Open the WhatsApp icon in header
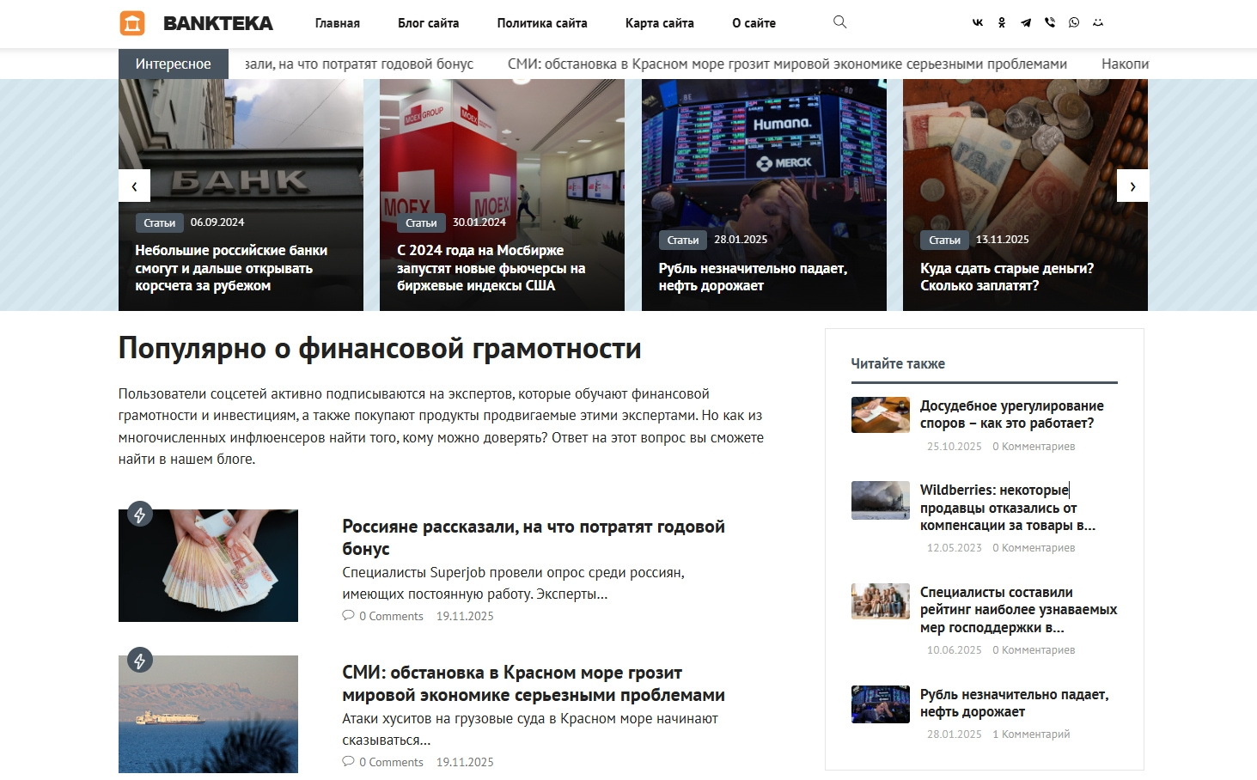Viewport: 1257px width, 780px height. [1074, 23]
